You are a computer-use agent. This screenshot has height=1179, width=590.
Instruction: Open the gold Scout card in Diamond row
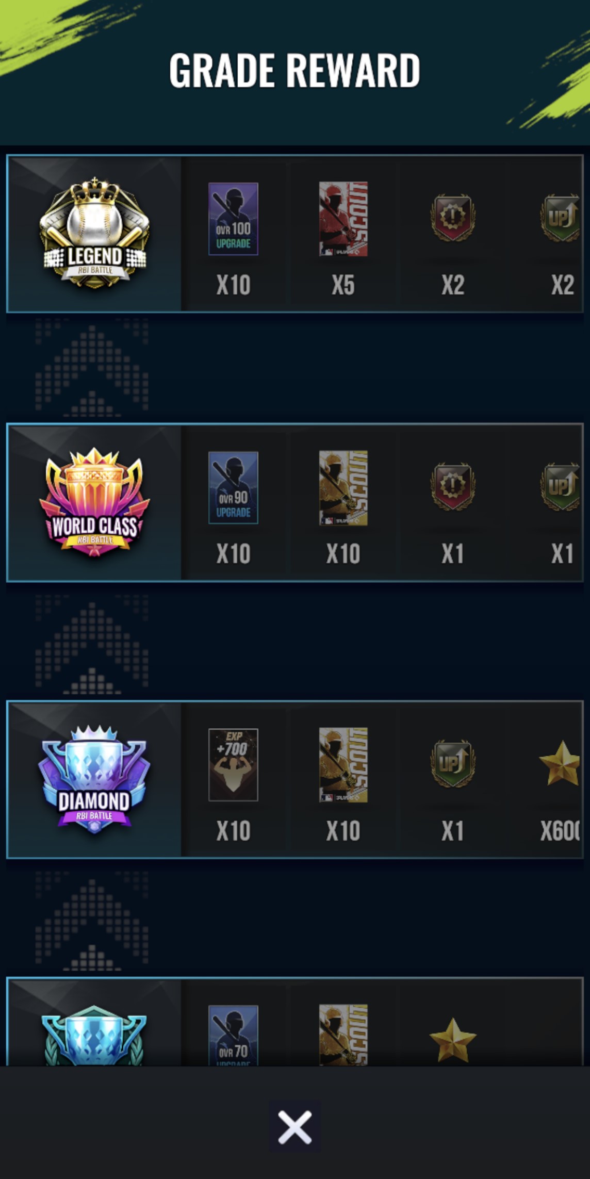point(343,765)
